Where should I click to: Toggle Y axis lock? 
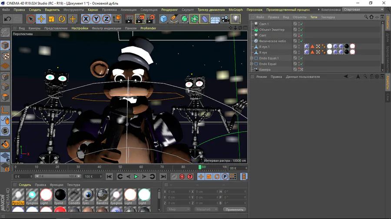(x=96, y=19)
